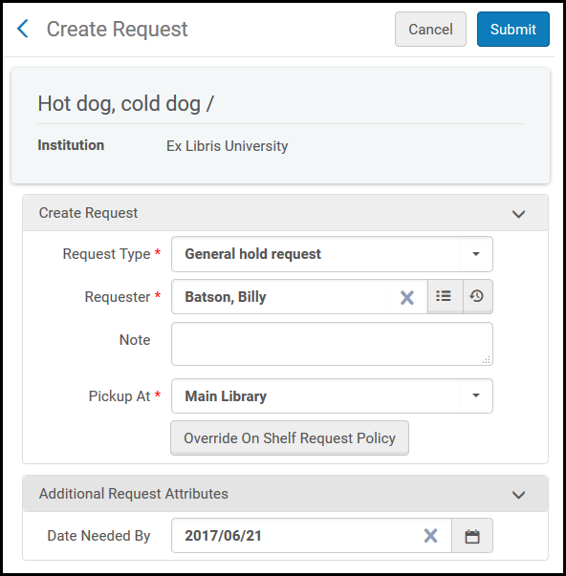The height and width of the screenshot is (576, 566).
Task: Collapse the Create Request section
Action: (x=518, y=214)
